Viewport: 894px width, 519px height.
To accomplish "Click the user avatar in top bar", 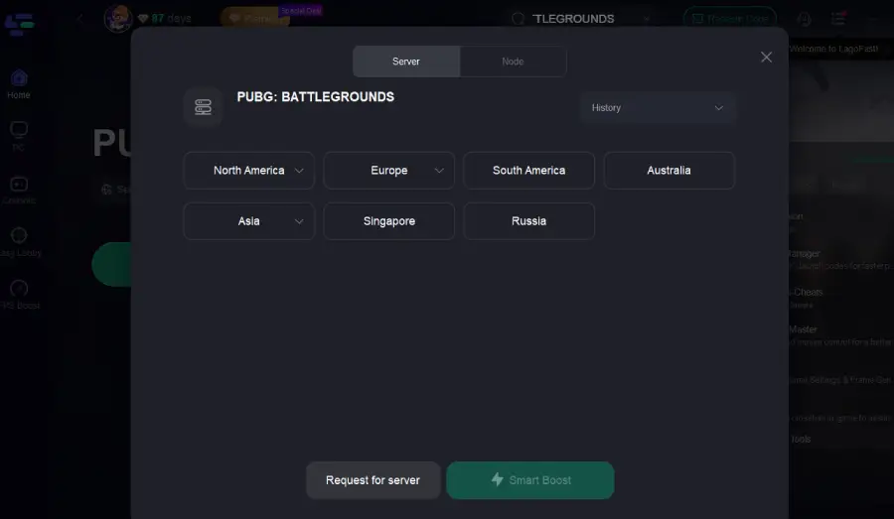I will pyautogui.click(x=118, y=18).
